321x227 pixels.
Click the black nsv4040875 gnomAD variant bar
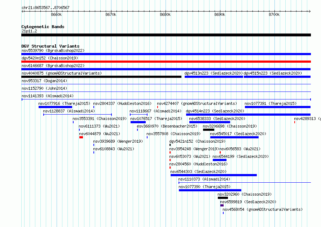coord(101,77)
